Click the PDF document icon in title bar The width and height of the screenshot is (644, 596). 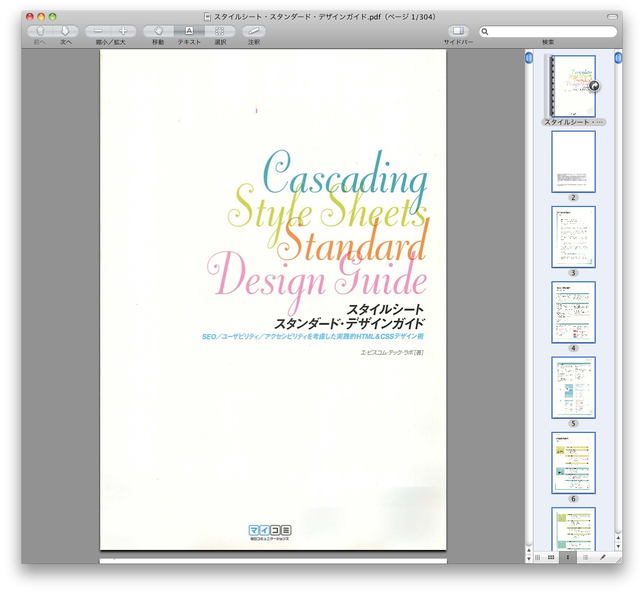click(207, 17)
